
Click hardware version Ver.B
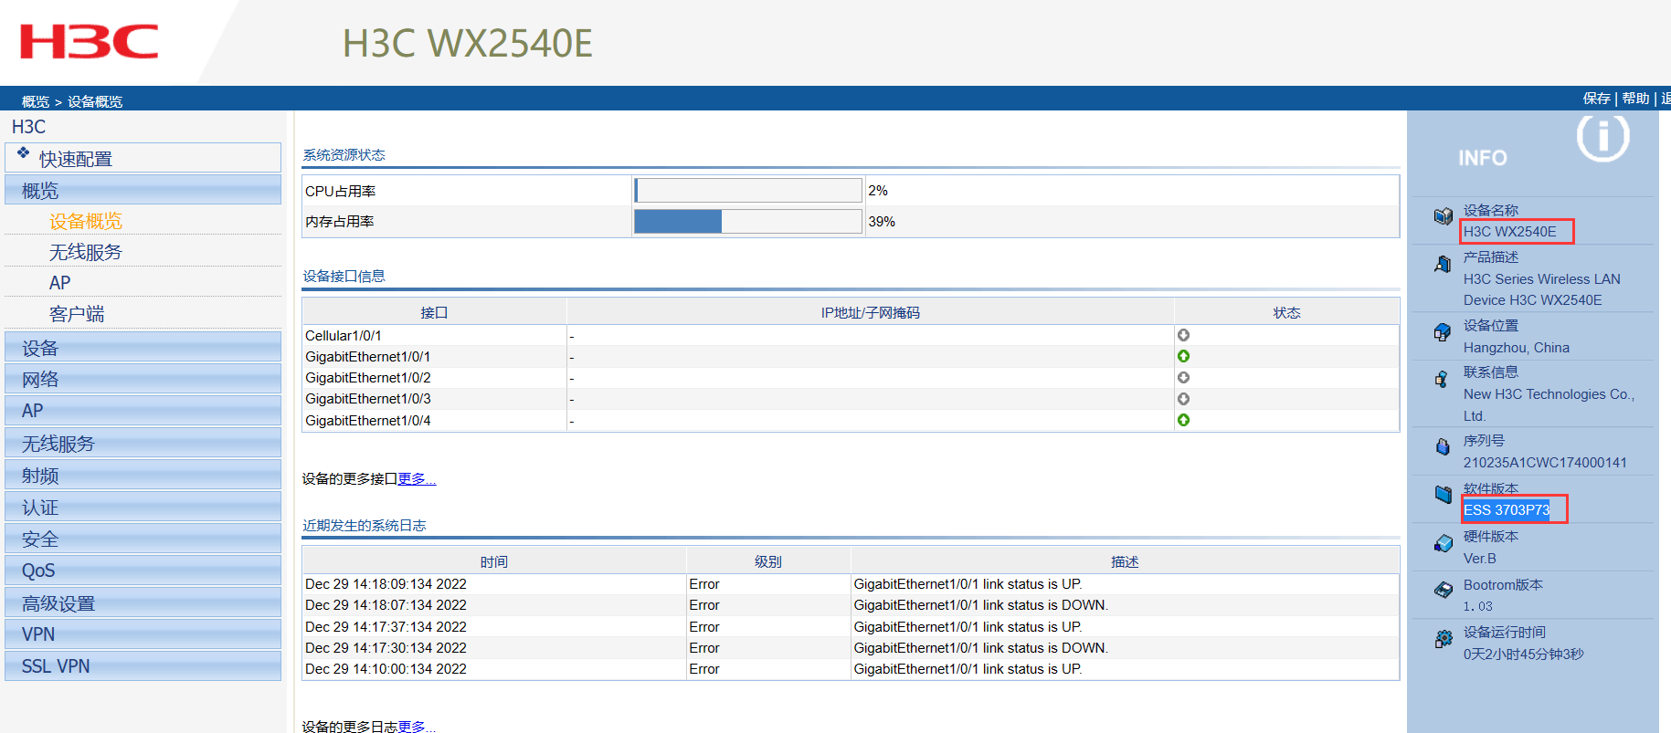pos(1480,559)
